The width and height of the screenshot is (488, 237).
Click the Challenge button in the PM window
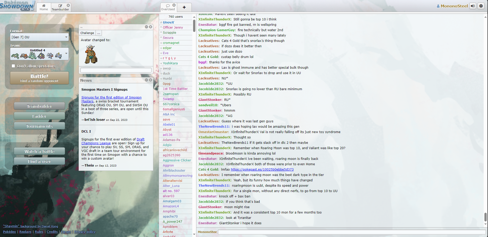click(x=87, y=33)
